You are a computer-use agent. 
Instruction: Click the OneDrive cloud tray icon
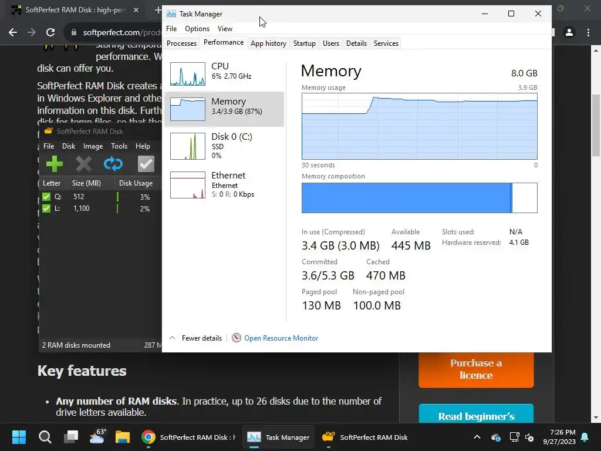click(x=495, y=437)
